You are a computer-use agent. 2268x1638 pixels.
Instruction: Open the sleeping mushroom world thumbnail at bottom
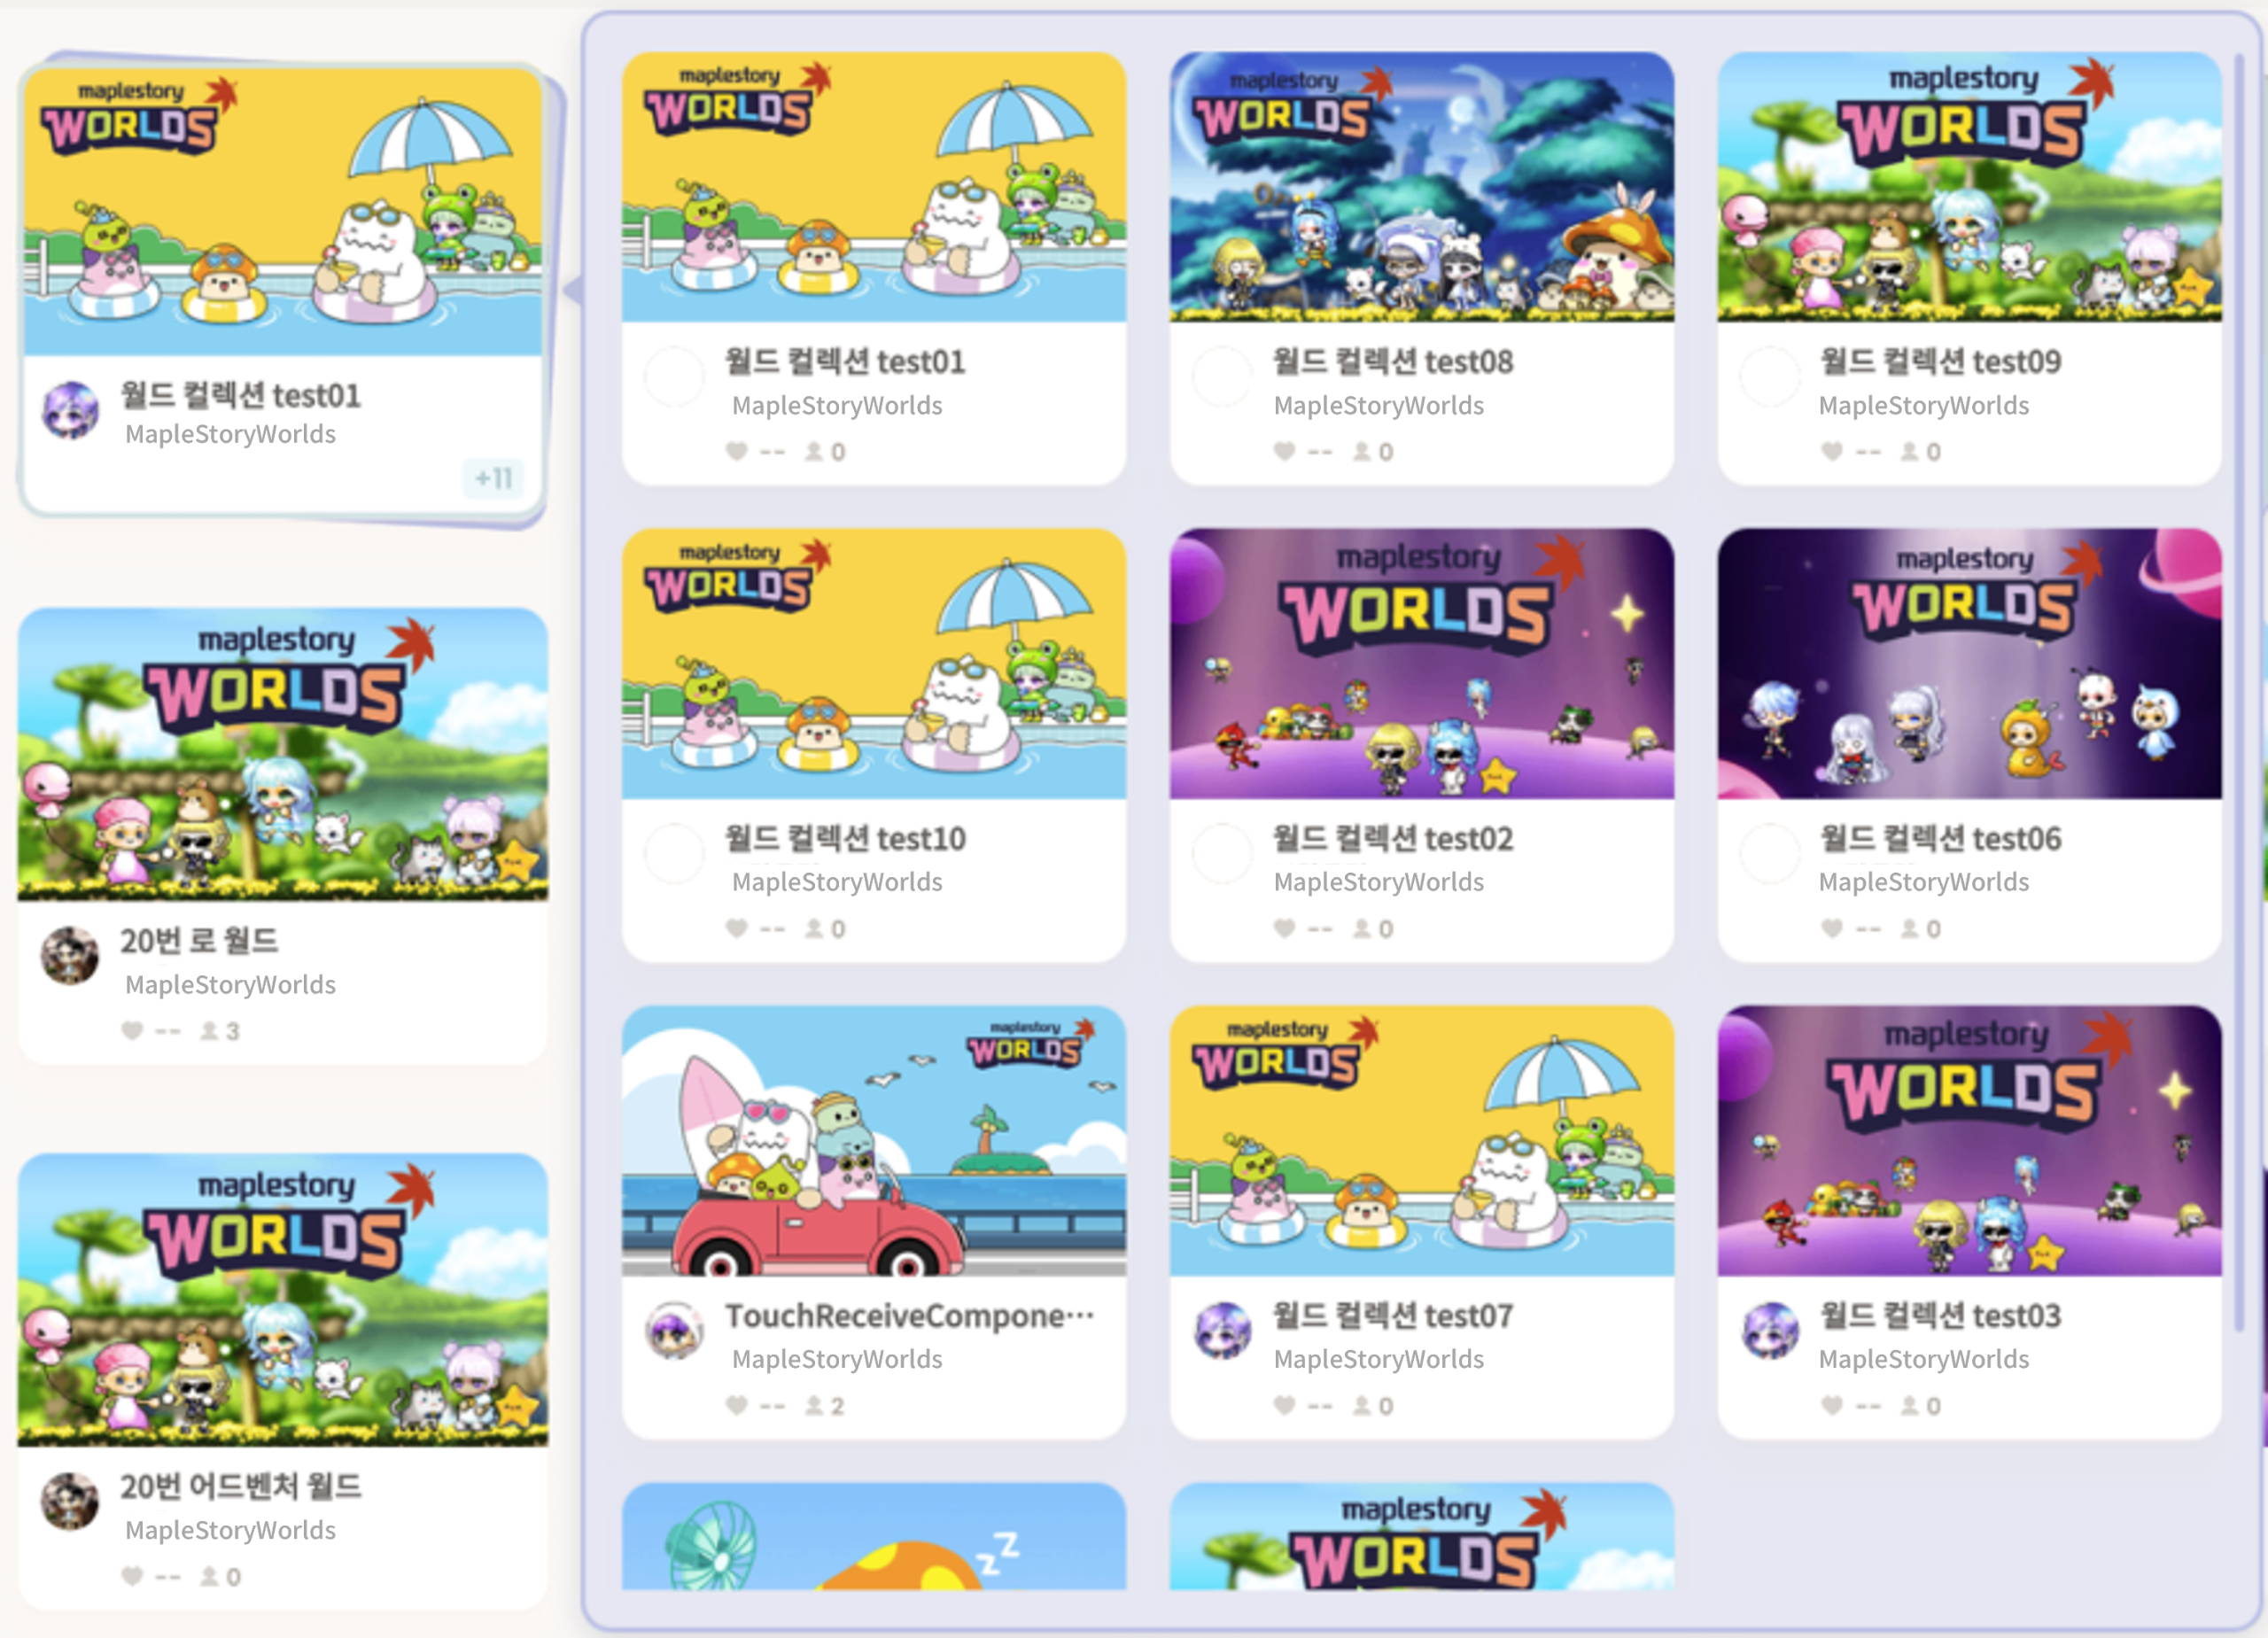(874, 1536)
